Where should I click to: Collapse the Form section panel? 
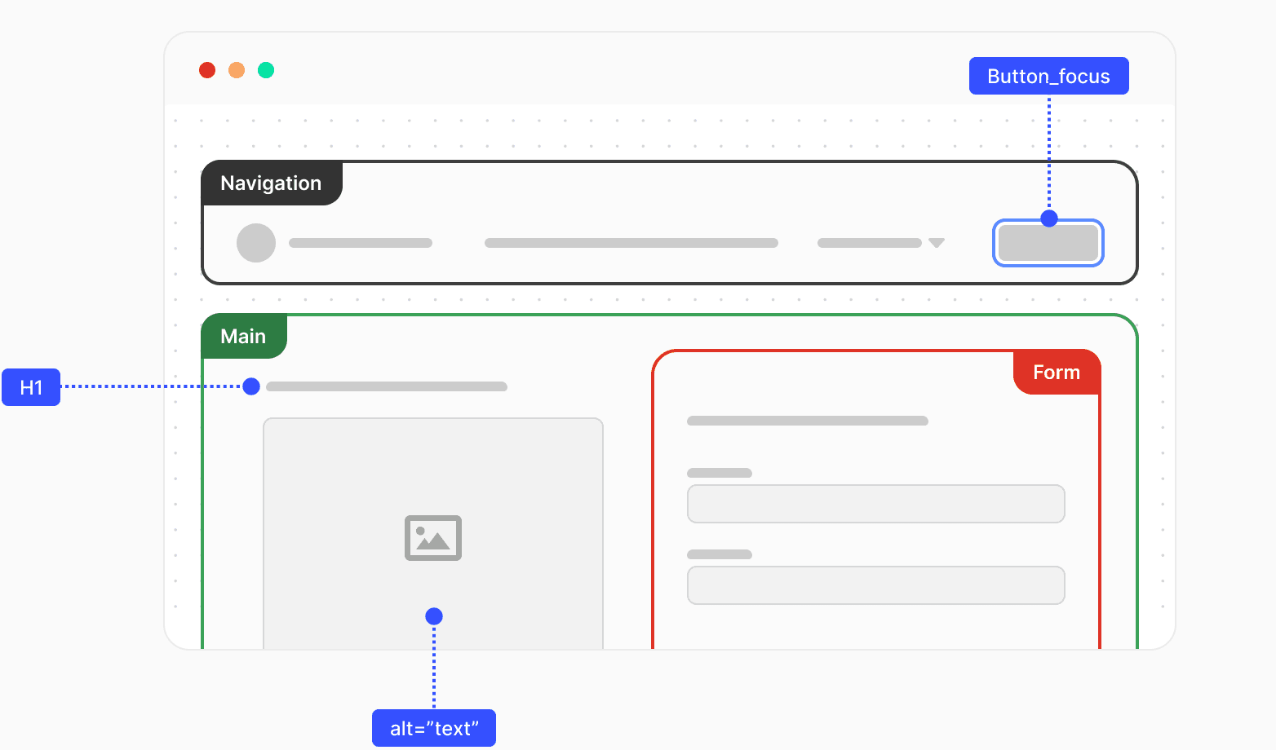1057,373
